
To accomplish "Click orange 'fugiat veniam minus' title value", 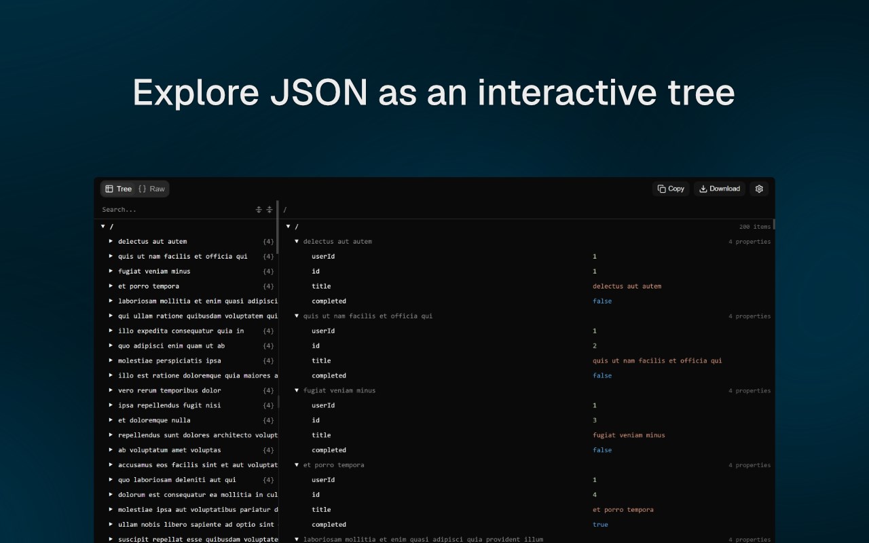I will [x=629, y=435].
